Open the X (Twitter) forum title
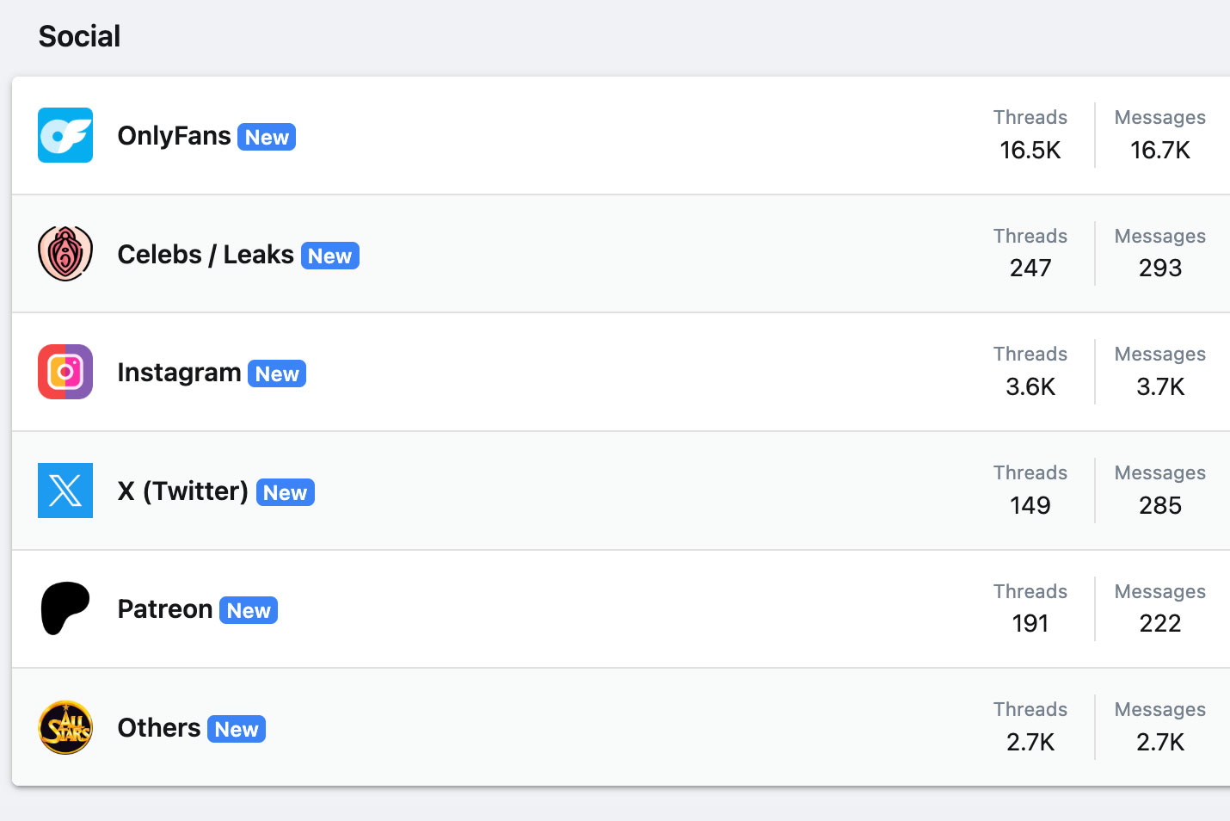 point(183,491)
